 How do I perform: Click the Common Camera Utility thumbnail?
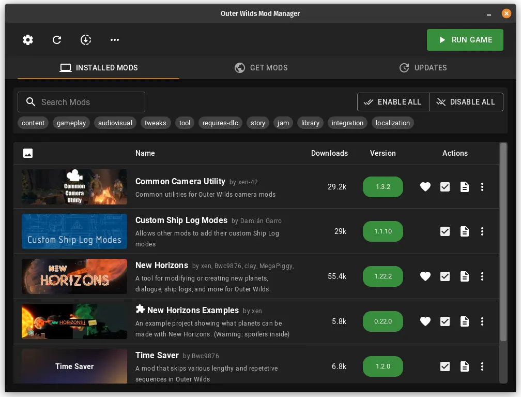tap(74, 187)
